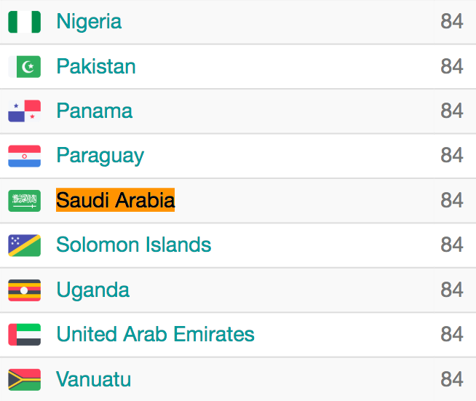This screenshot has width=476, height=401.
Task: Click the Panama flag icon
Action: pyautogui.click(x=24, y=111)
